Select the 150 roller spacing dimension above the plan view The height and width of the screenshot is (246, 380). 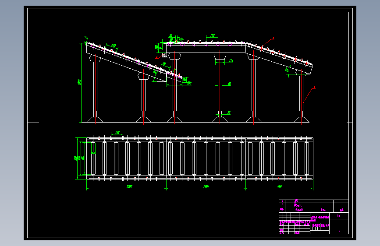(117, 133)
